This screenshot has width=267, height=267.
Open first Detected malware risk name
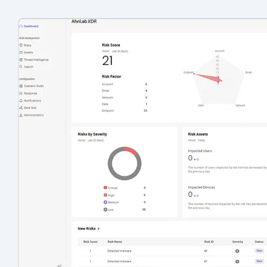(119, 251)
